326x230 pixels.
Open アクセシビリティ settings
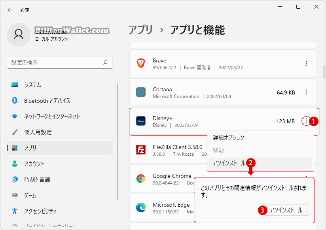click(60, 211)
